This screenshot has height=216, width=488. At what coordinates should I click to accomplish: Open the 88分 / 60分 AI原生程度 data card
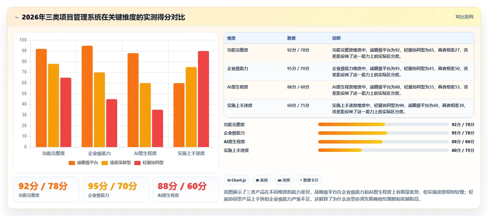(x=186, y=190)
